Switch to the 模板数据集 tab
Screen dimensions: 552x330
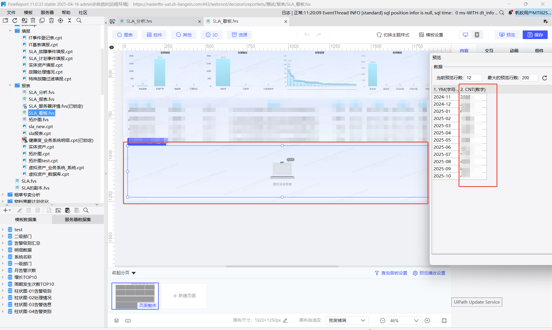26,219
